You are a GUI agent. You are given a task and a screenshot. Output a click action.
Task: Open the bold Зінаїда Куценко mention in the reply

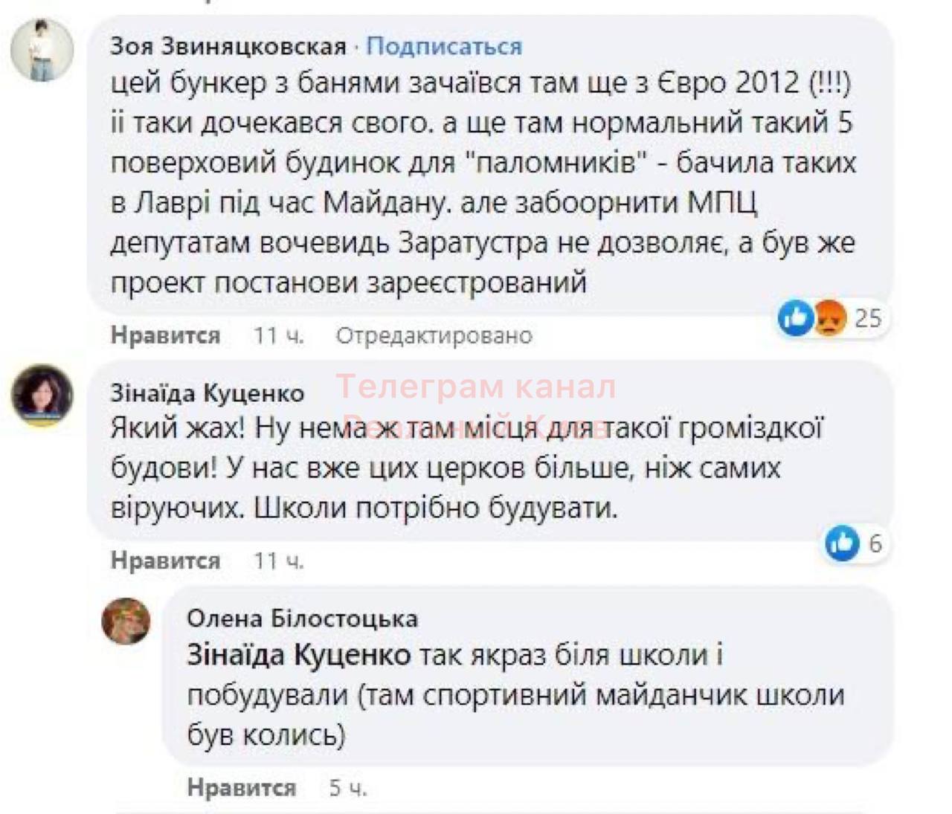(x=298, y=655)
